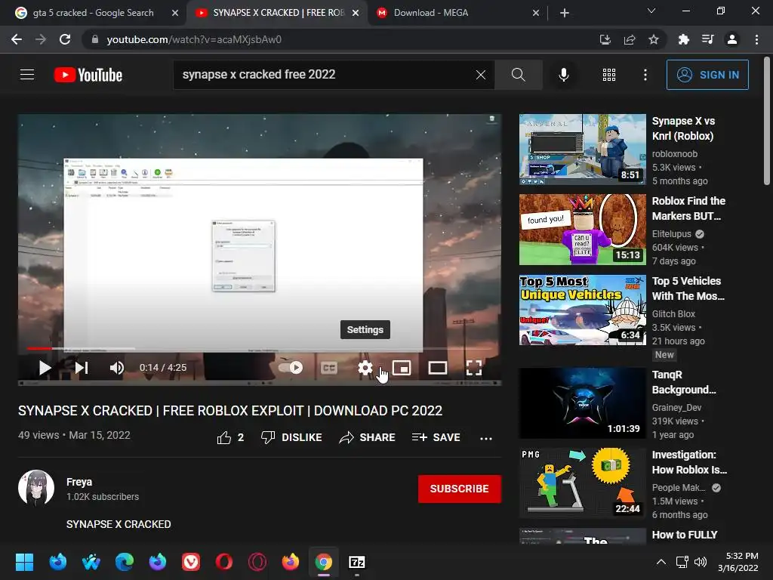This screenshot has height=580, width=773.
Task: Launch Microsoft Edge from taskbar
Action: (x=125, y=562)
